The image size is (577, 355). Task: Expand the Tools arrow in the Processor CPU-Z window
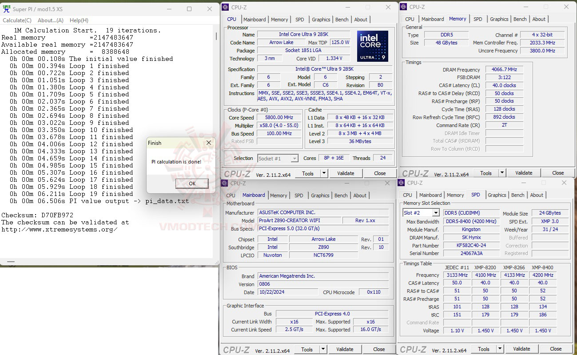(x=324, y=173)
